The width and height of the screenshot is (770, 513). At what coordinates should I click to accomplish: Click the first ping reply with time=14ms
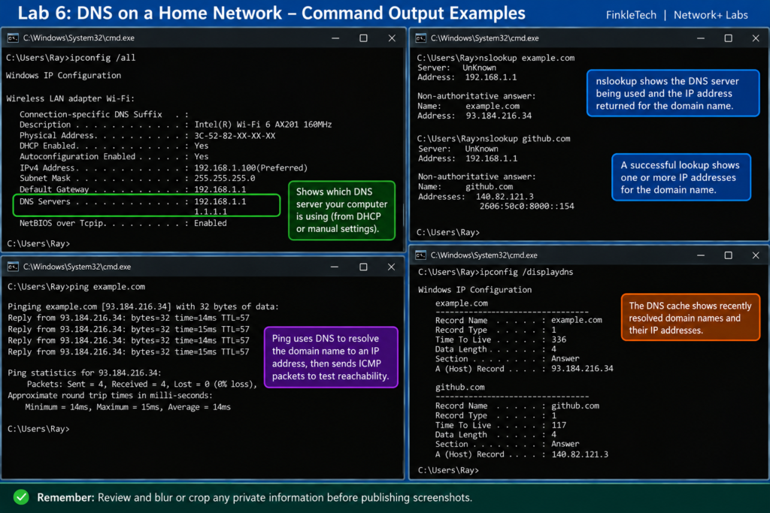pyautogui.click(x=128, y=317)
